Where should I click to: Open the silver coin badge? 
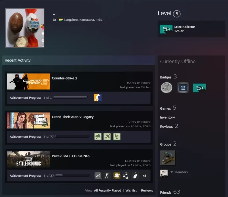[x=167, y=88]
